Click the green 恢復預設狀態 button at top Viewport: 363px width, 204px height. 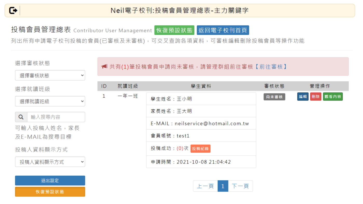174,30
